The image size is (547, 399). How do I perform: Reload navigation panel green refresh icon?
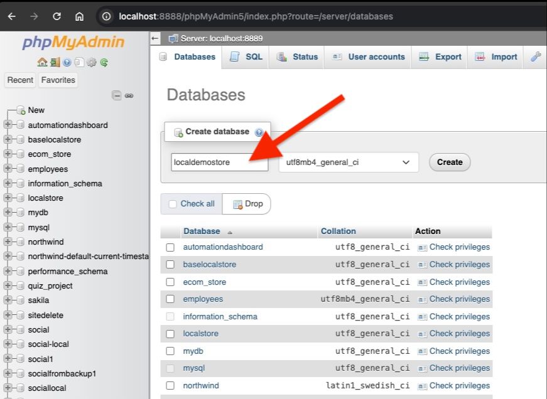(x=104, y=62)
